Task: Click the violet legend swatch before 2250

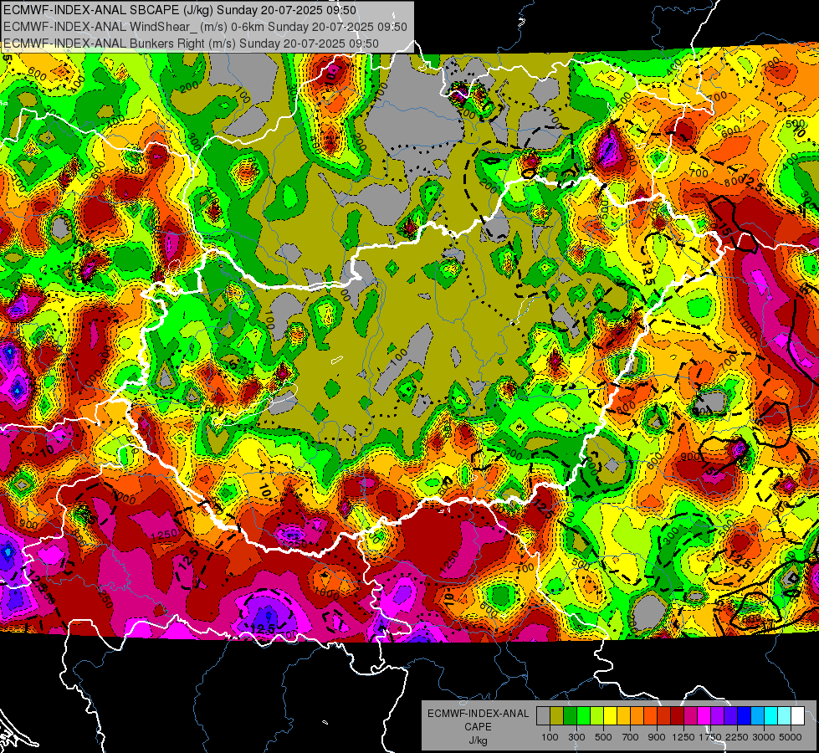Action: point(730,716)
